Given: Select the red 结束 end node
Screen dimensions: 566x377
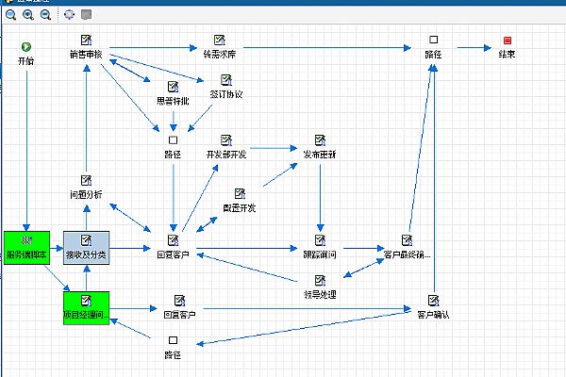Looking at the screenshot, I should 508,41.
